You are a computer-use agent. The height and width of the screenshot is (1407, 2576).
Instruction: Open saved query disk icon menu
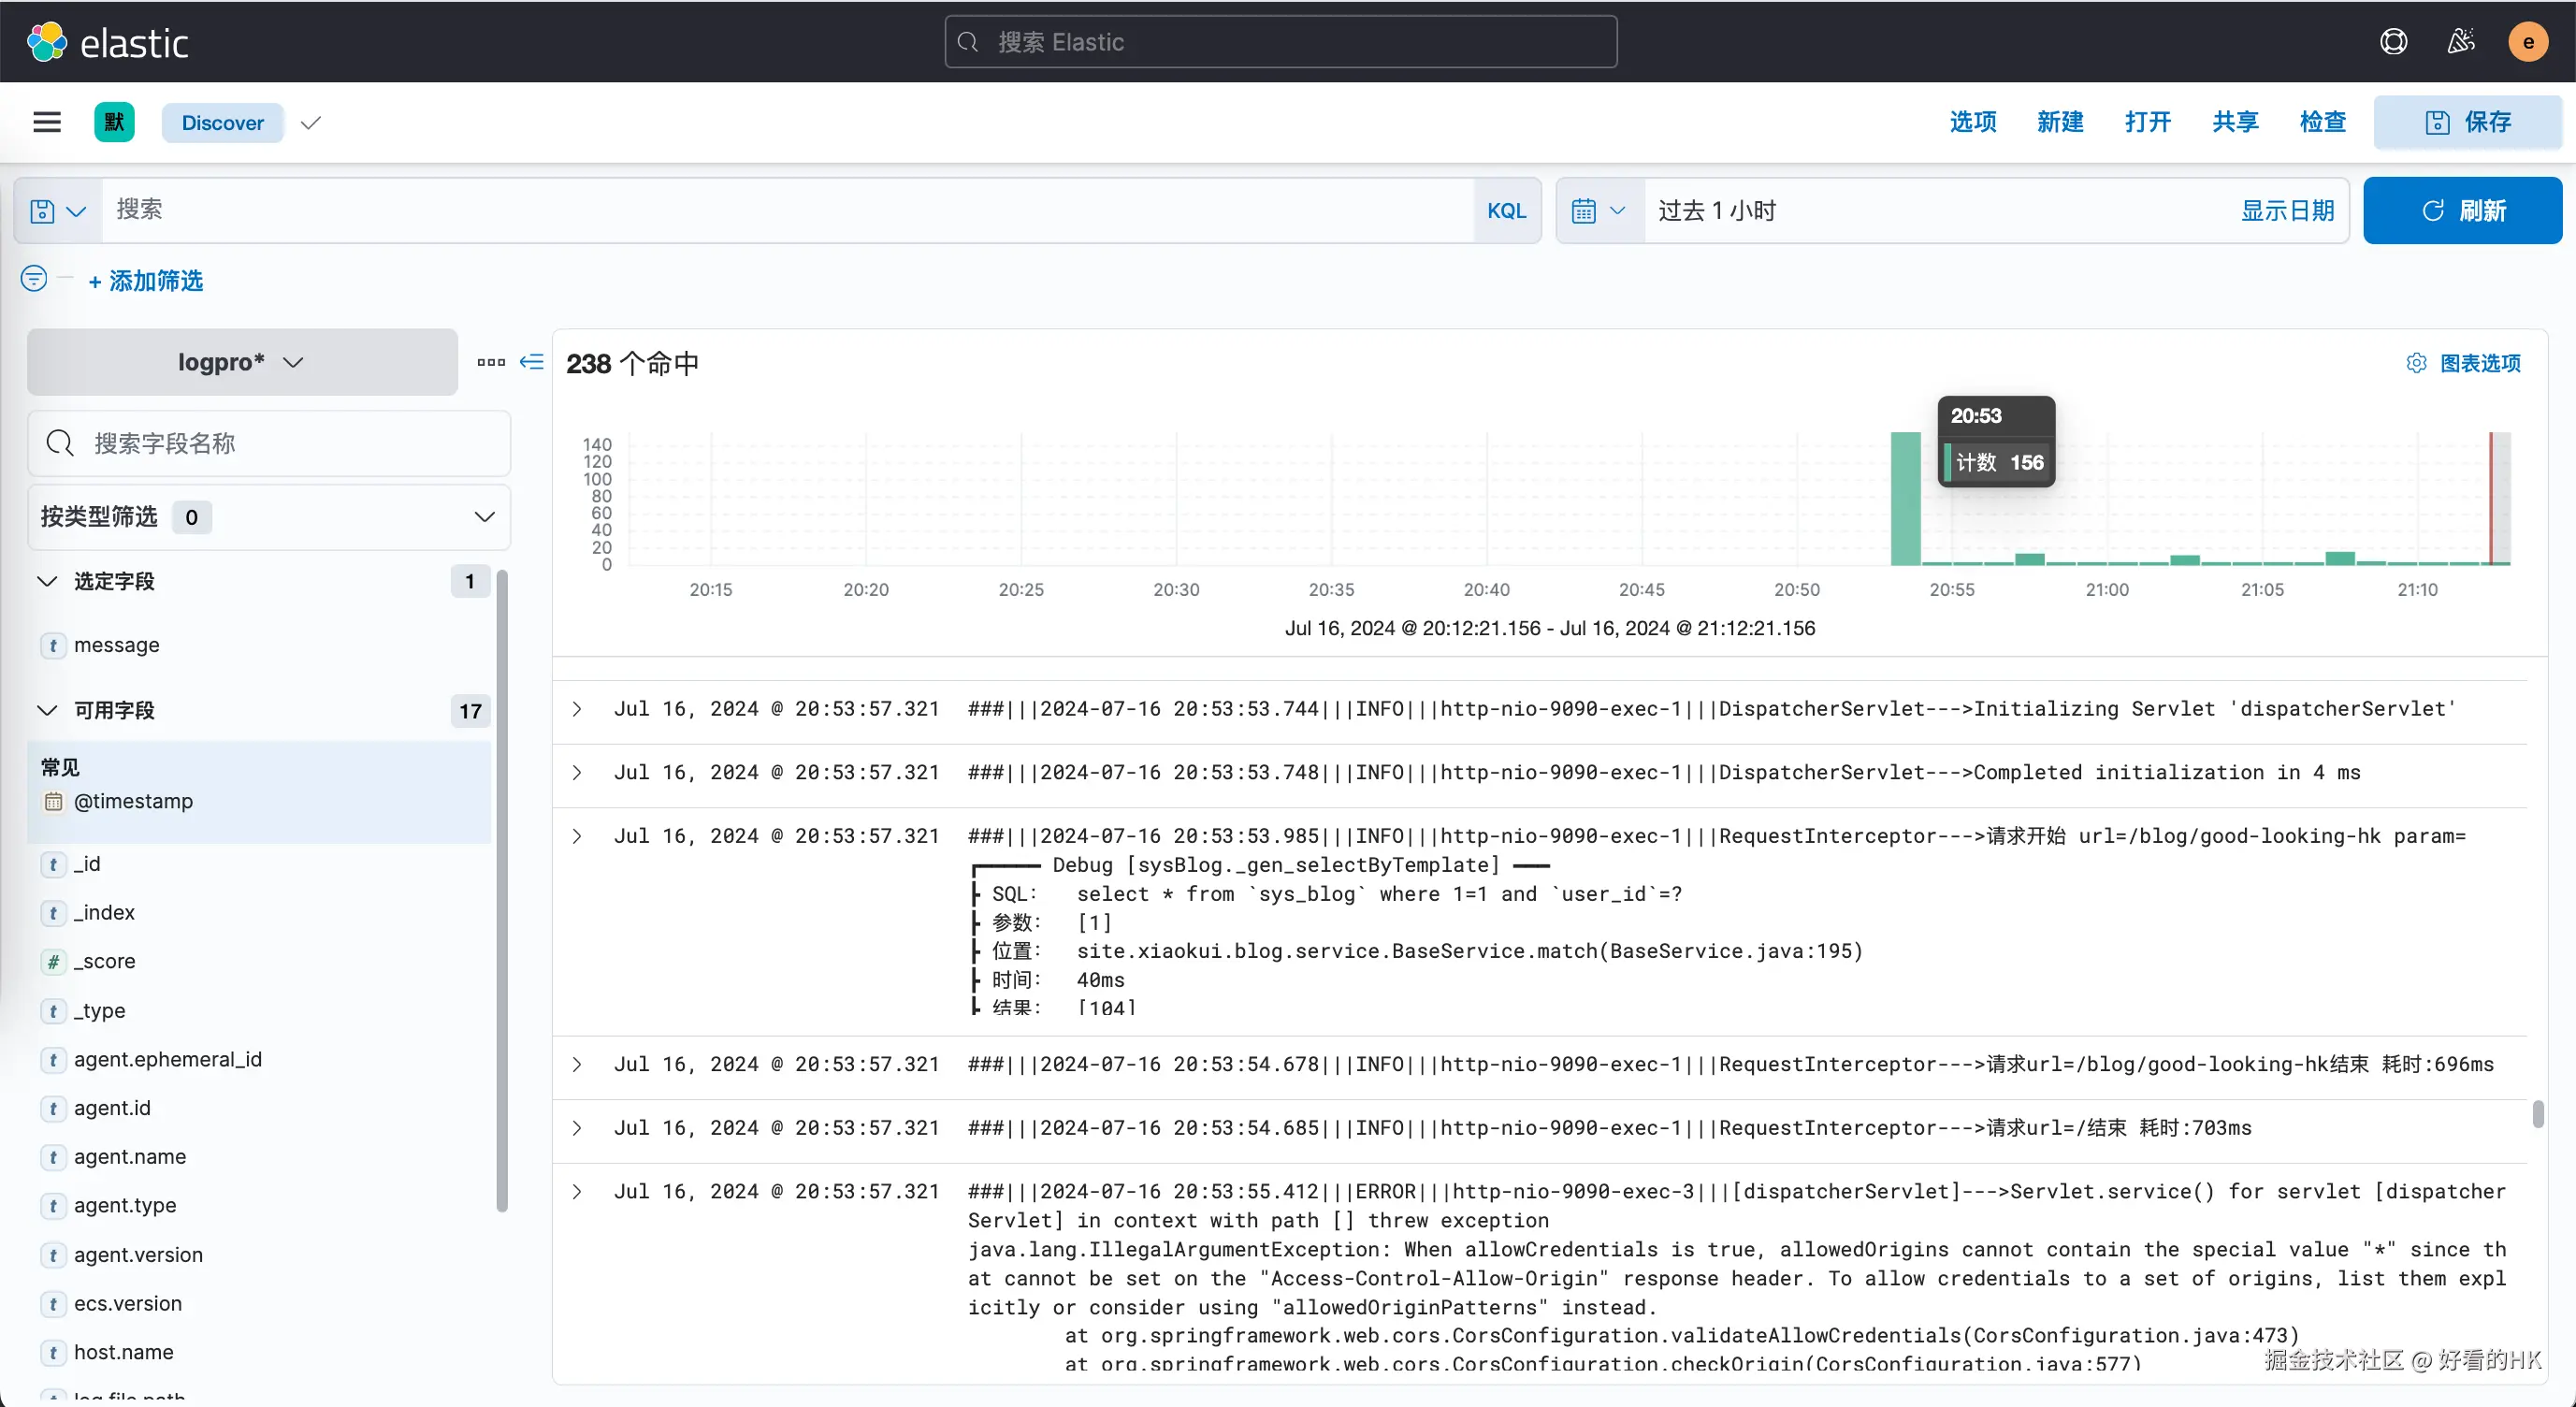57,211
